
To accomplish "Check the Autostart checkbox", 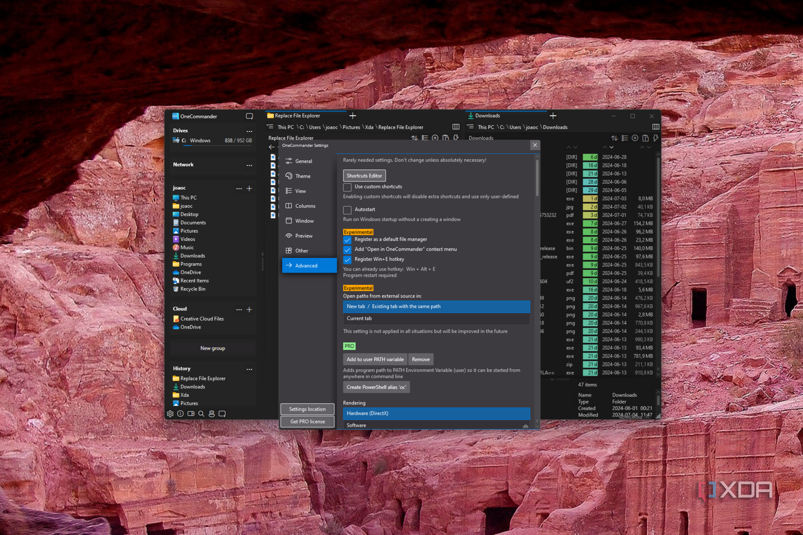I will click(x=347, y=210).
